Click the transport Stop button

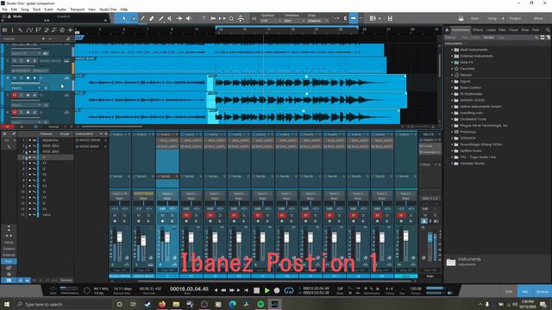coord(257,291)
